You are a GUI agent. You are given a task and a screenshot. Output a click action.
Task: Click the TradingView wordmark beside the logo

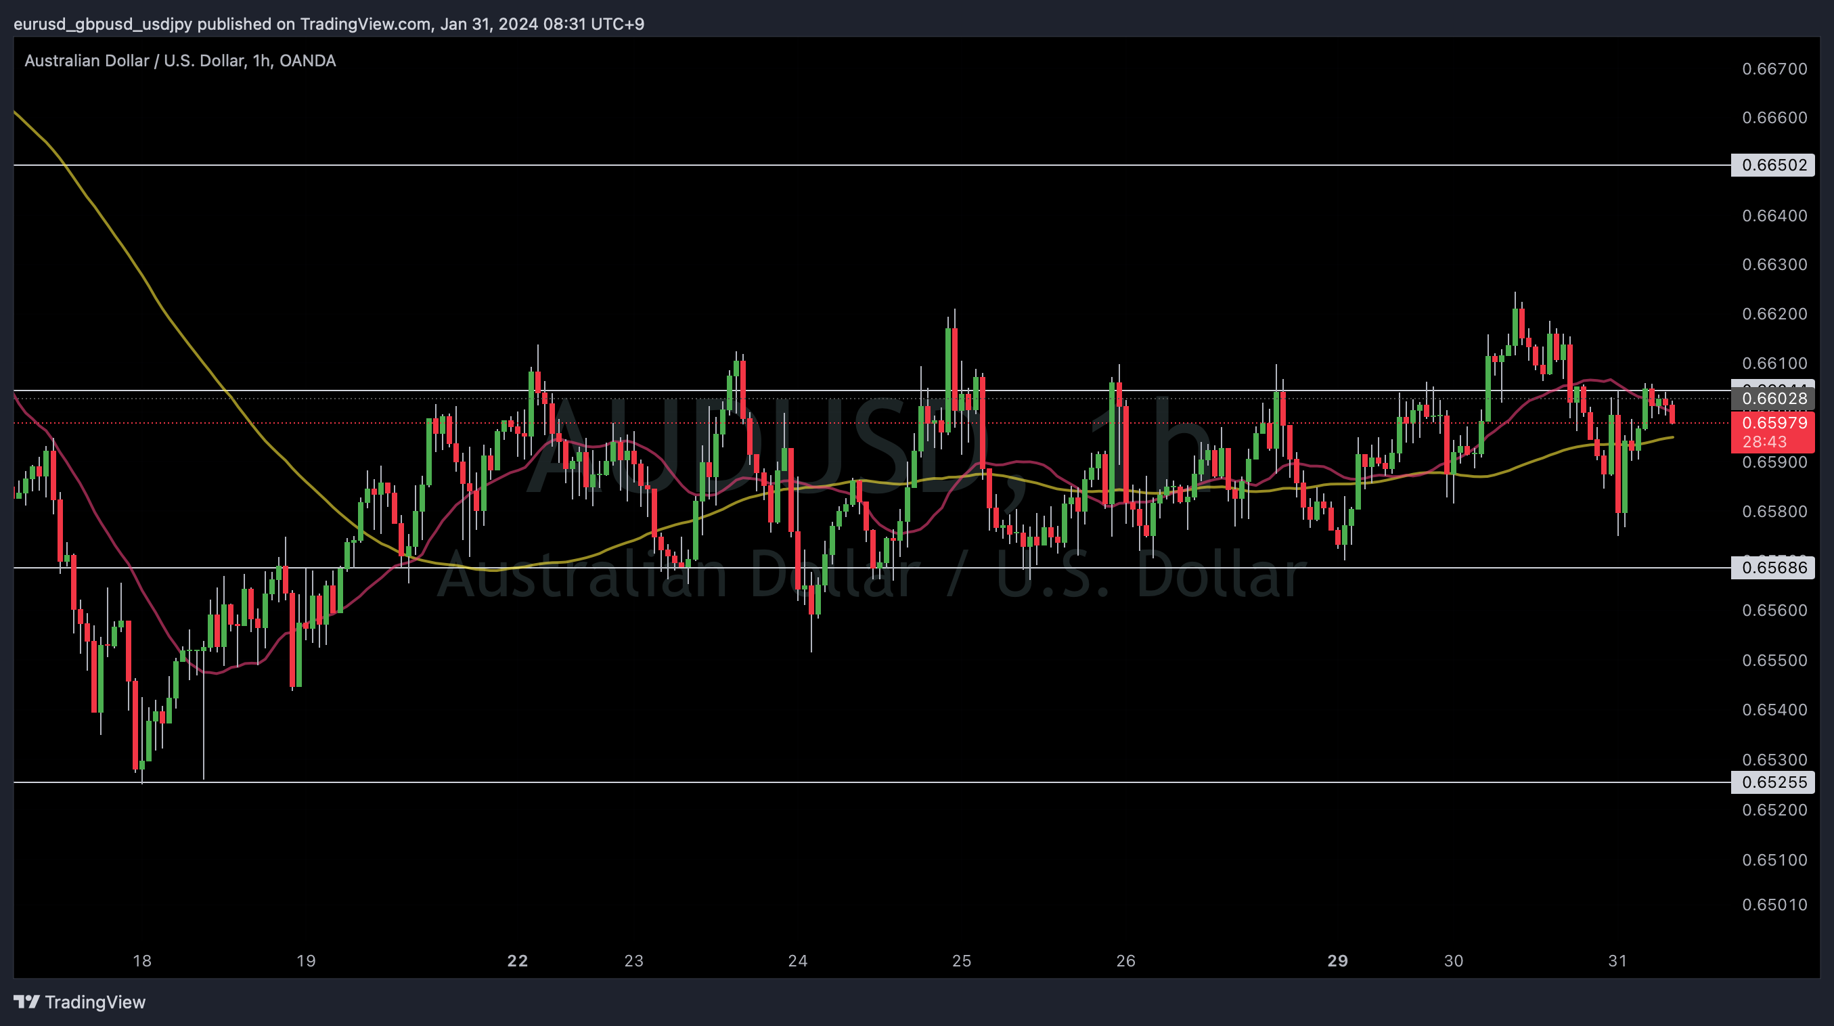pos(95,1002)
